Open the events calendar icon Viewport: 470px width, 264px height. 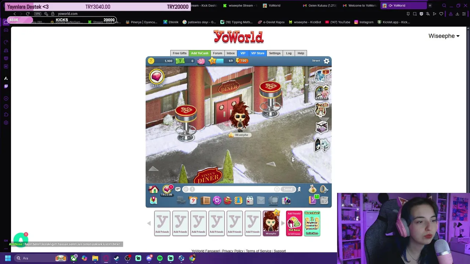coord(250,201)
